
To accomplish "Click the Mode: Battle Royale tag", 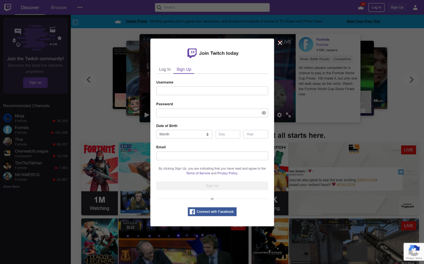I will click(x=314, y=59).
